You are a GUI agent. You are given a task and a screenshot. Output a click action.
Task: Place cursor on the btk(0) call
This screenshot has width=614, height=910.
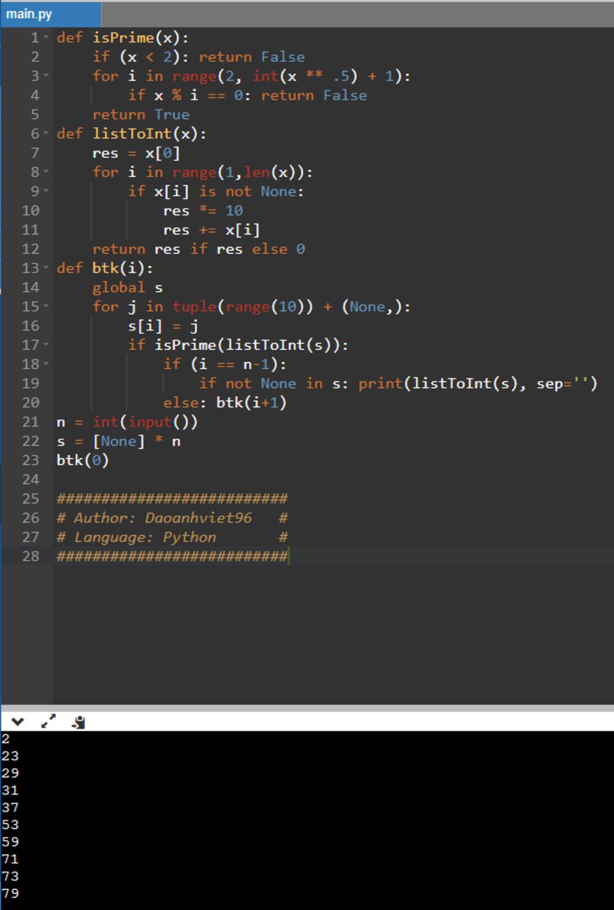click(82, 460)
